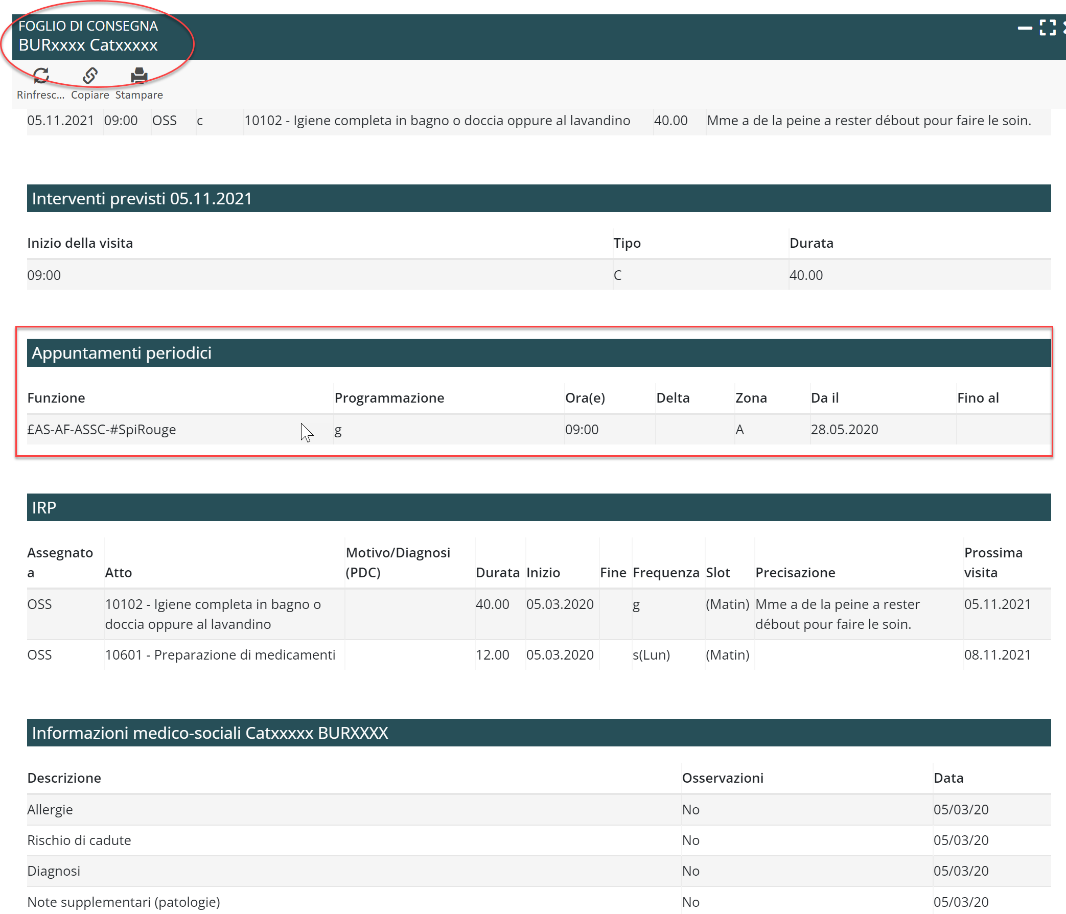1066x914 pixels.
Task: Click the IRP section header
Action: 44,508
